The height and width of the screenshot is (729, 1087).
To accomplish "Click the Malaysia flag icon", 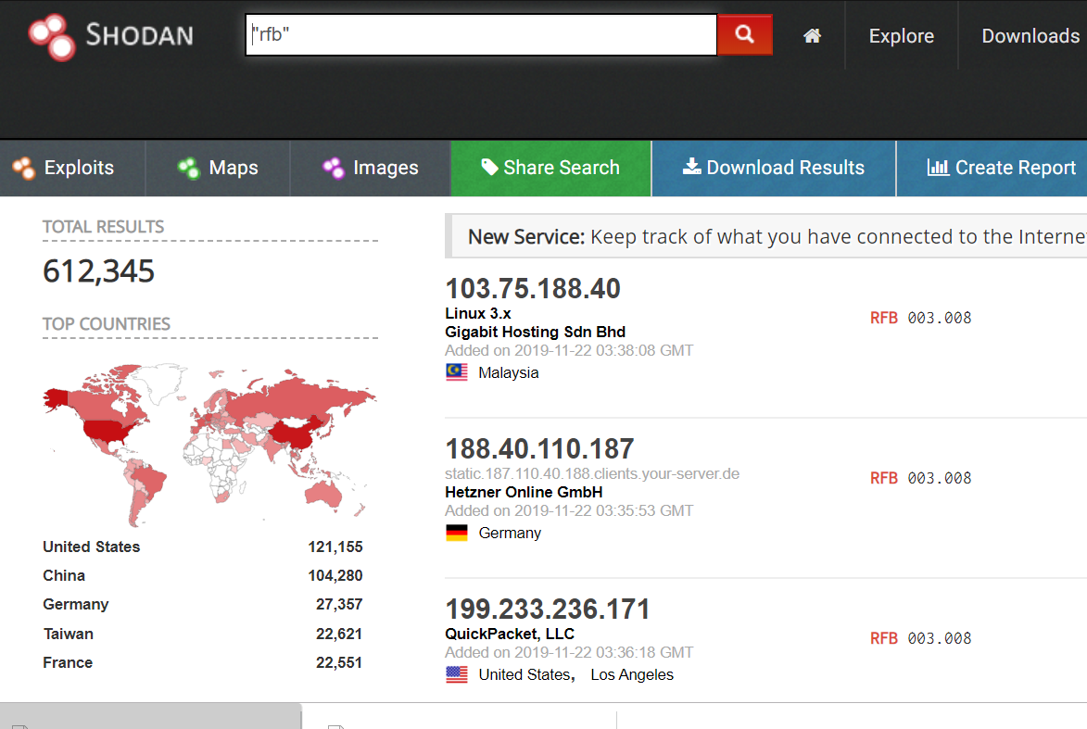I will coord(456,372).
